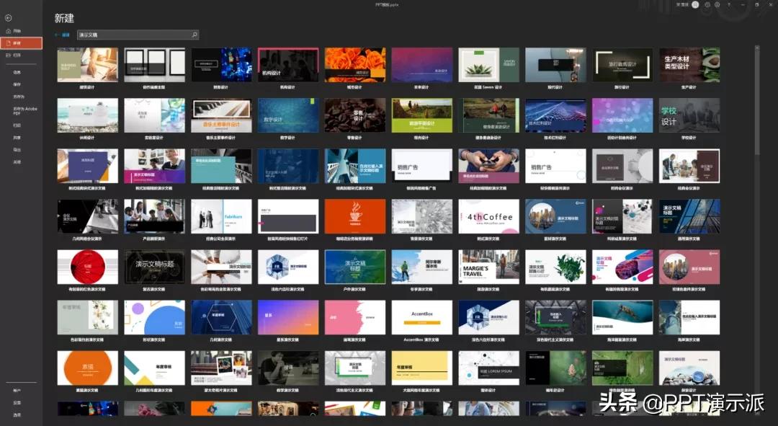Click 选项 at the sidebar bottom
Viewport: 778px width, 426px height.
[x=17, y=414]
